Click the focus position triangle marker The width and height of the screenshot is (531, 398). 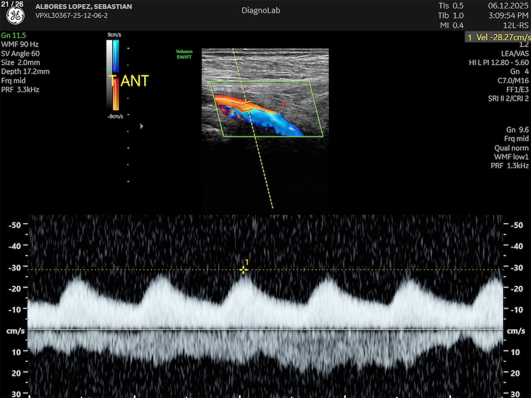(x=142, y=126)
